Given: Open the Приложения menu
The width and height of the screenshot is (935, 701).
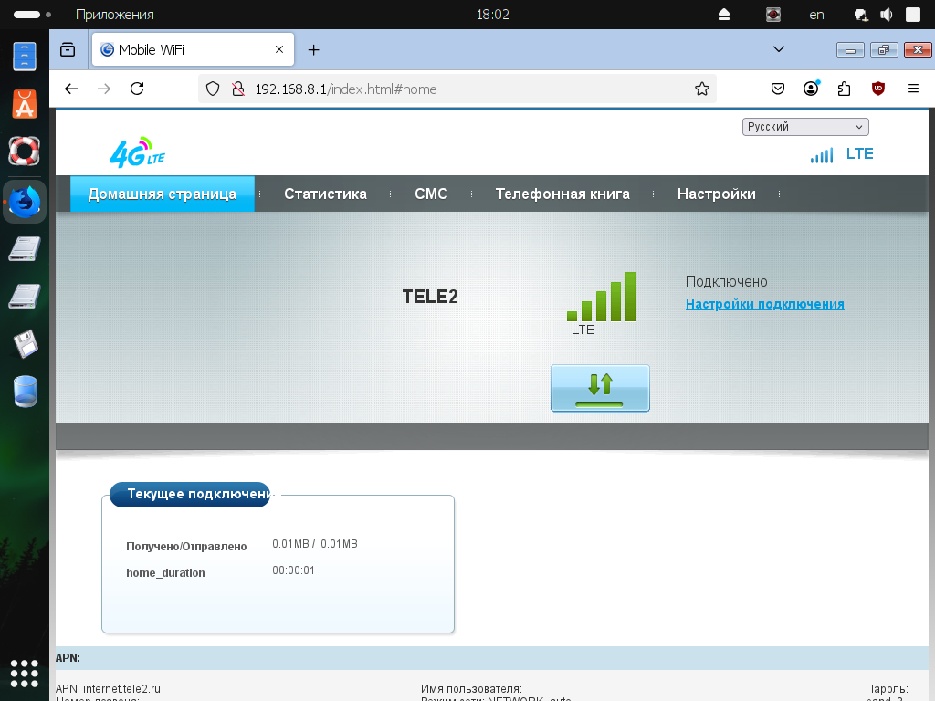Looking at the screenshot, I should tap(114, 15).
